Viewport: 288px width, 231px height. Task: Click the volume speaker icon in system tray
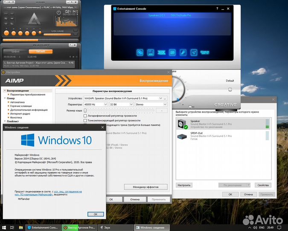tap(255, 228)
